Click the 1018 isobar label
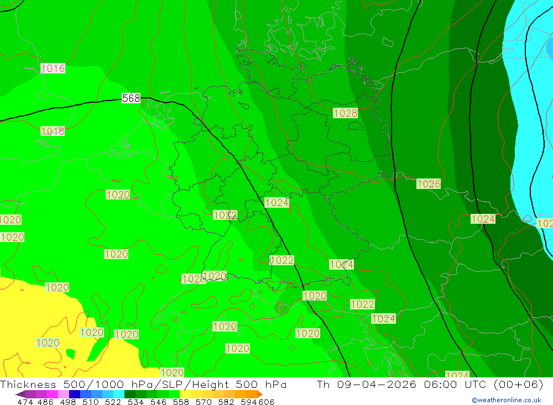This screenshot has width=553, height=405. (x=53, y=131)
